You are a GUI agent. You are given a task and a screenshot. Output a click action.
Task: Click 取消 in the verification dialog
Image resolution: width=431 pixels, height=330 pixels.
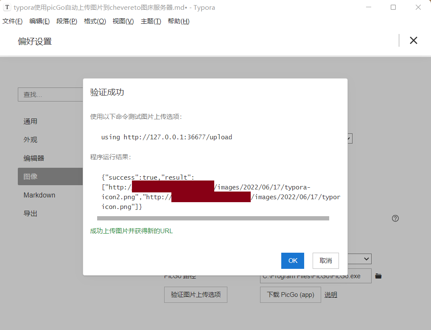pos(325,261)
